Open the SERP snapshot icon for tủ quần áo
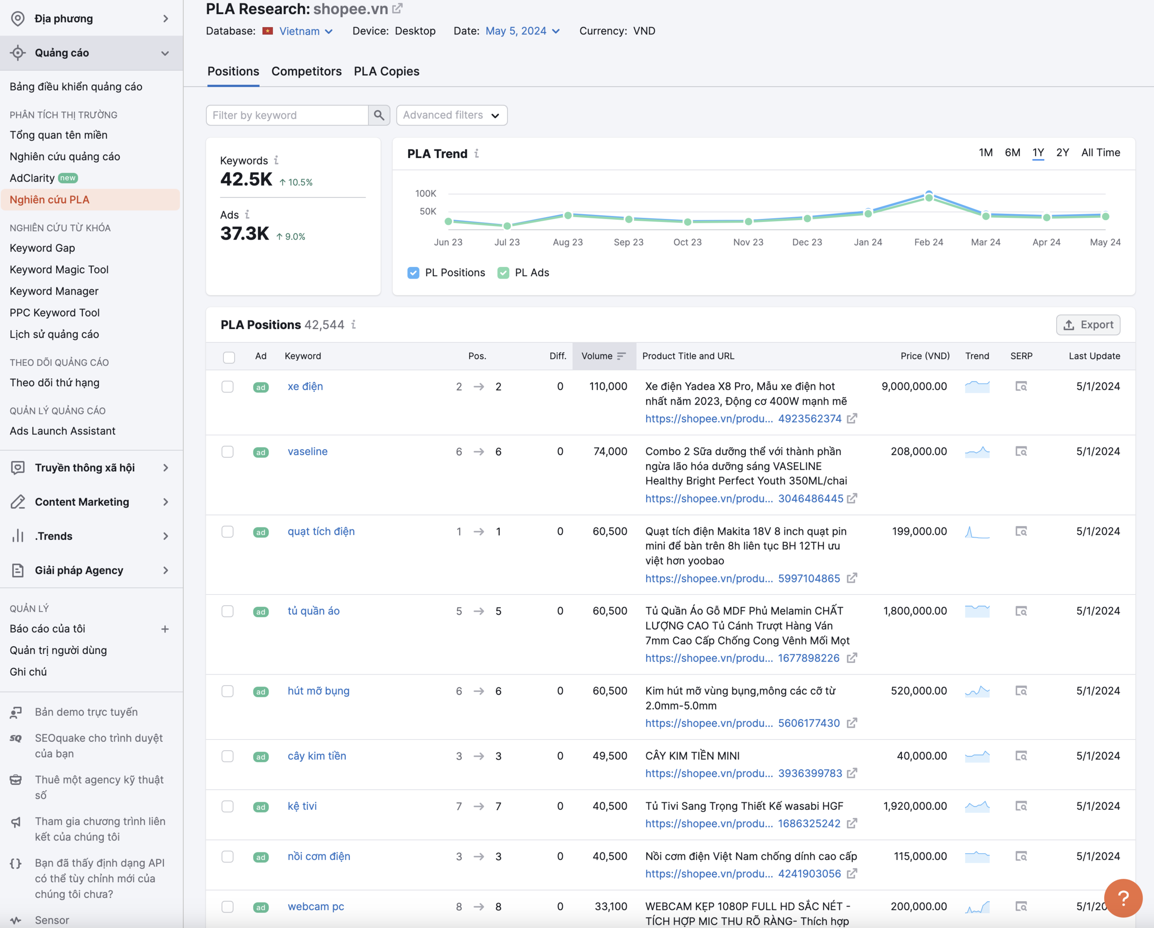Image resolution: width=1154 pixels, height=928 pixels. (1021, 611)
